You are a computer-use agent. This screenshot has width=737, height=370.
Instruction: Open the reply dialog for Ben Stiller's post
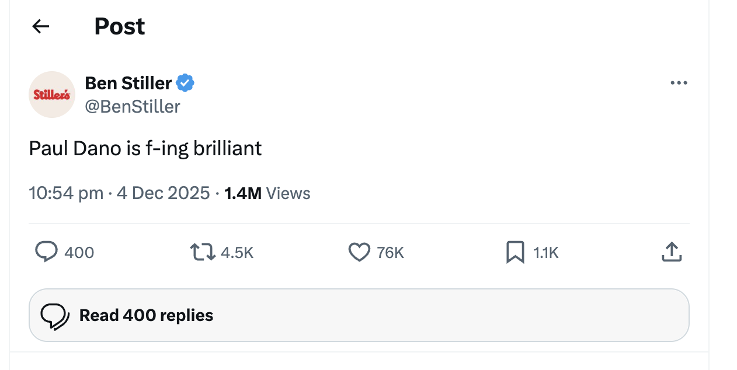(47, 252)
